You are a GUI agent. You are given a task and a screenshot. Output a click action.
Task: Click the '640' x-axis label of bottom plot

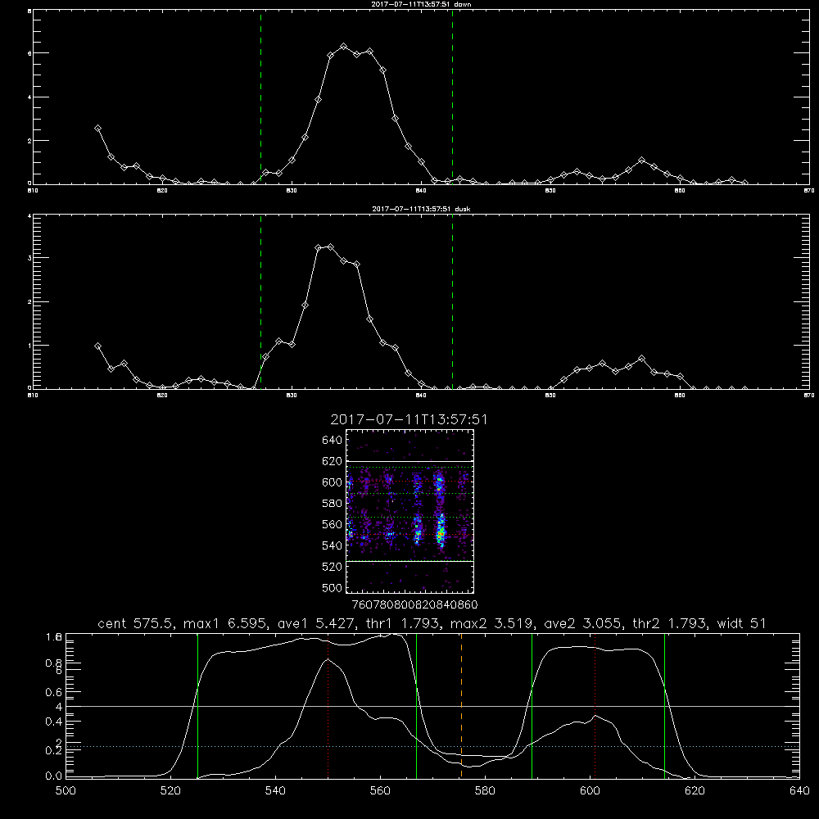coord(799,791)
